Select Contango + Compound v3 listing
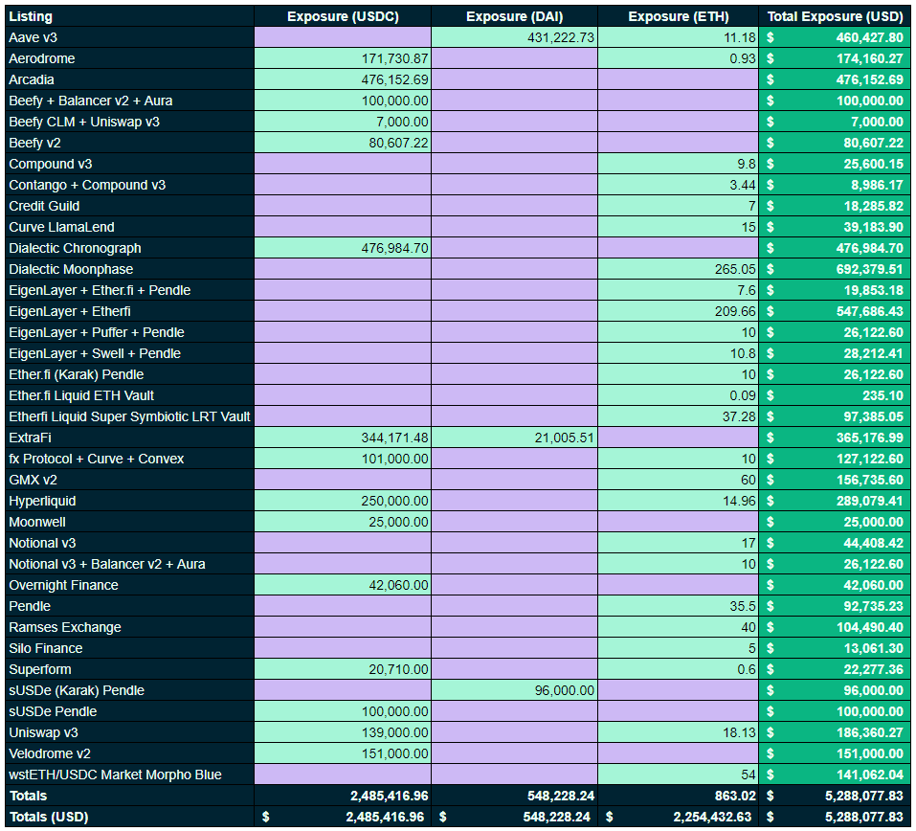 129,185
